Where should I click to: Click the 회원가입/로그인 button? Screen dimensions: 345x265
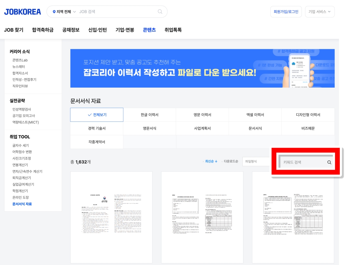point(286,12)
